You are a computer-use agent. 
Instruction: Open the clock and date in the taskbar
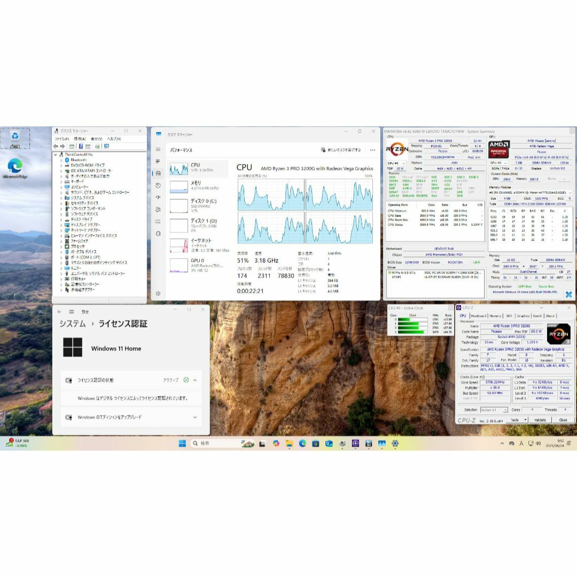pos(554,443)
